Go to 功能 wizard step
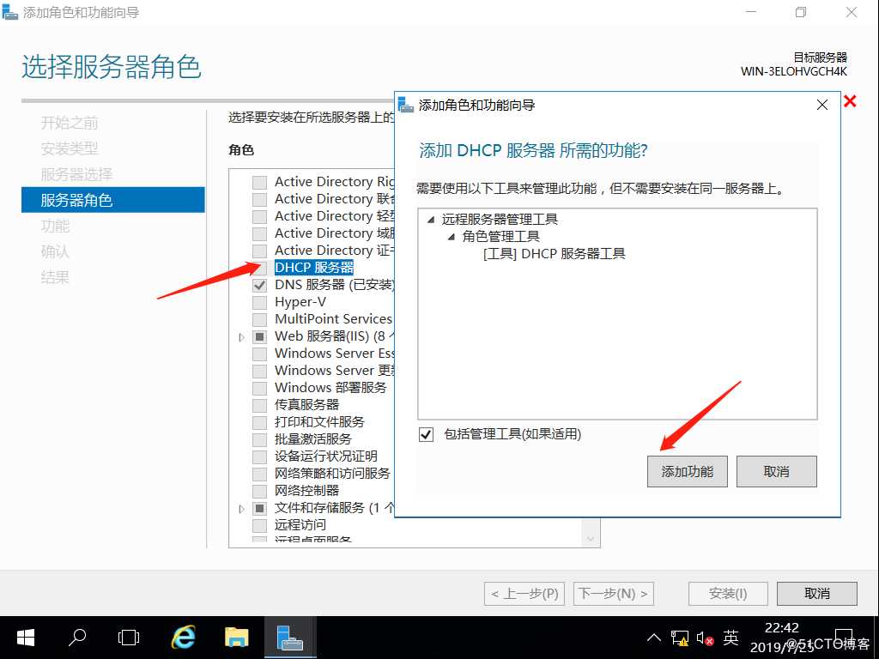Screen dimensions: 879x659 click(55, 226)
